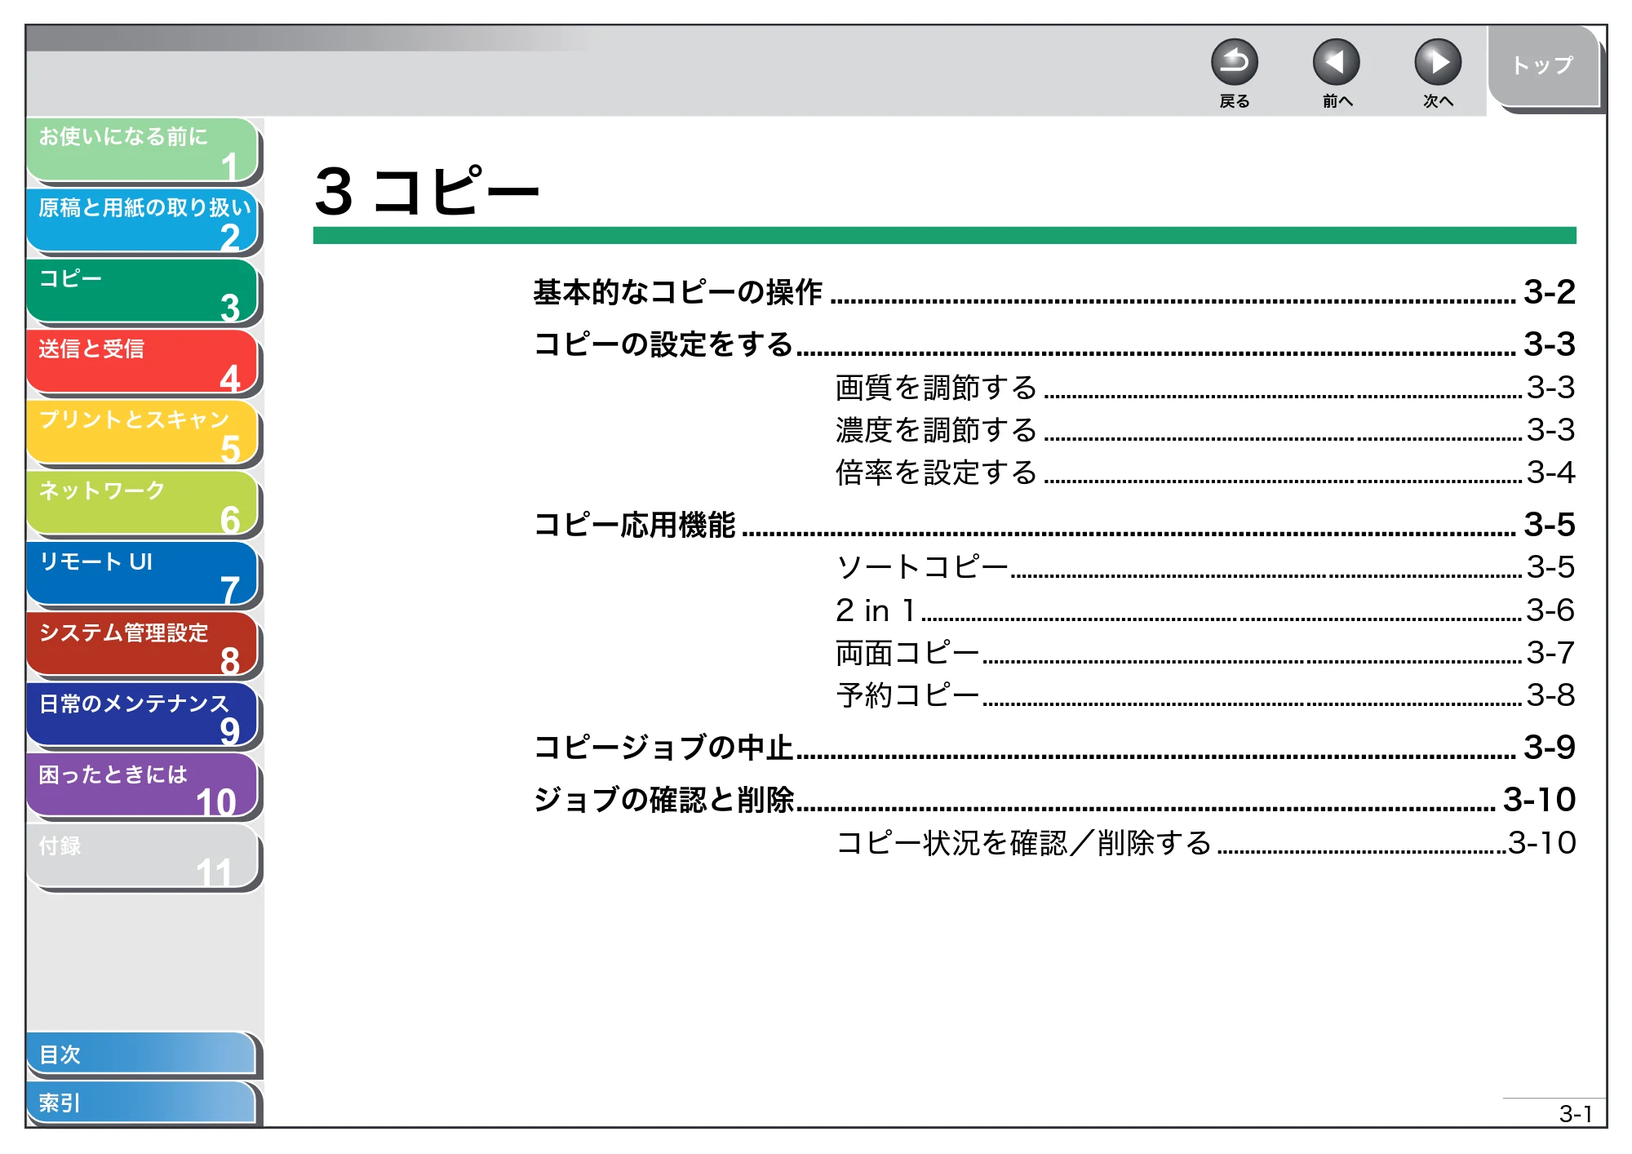The width and height of the screenshot is (1632, 1154).
Task: Open chapter 8 システム管理設定 tab
Action: click(143, 646)
